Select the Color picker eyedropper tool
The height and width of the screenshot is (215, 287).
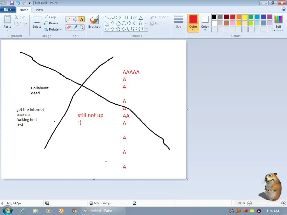[75, 27]
